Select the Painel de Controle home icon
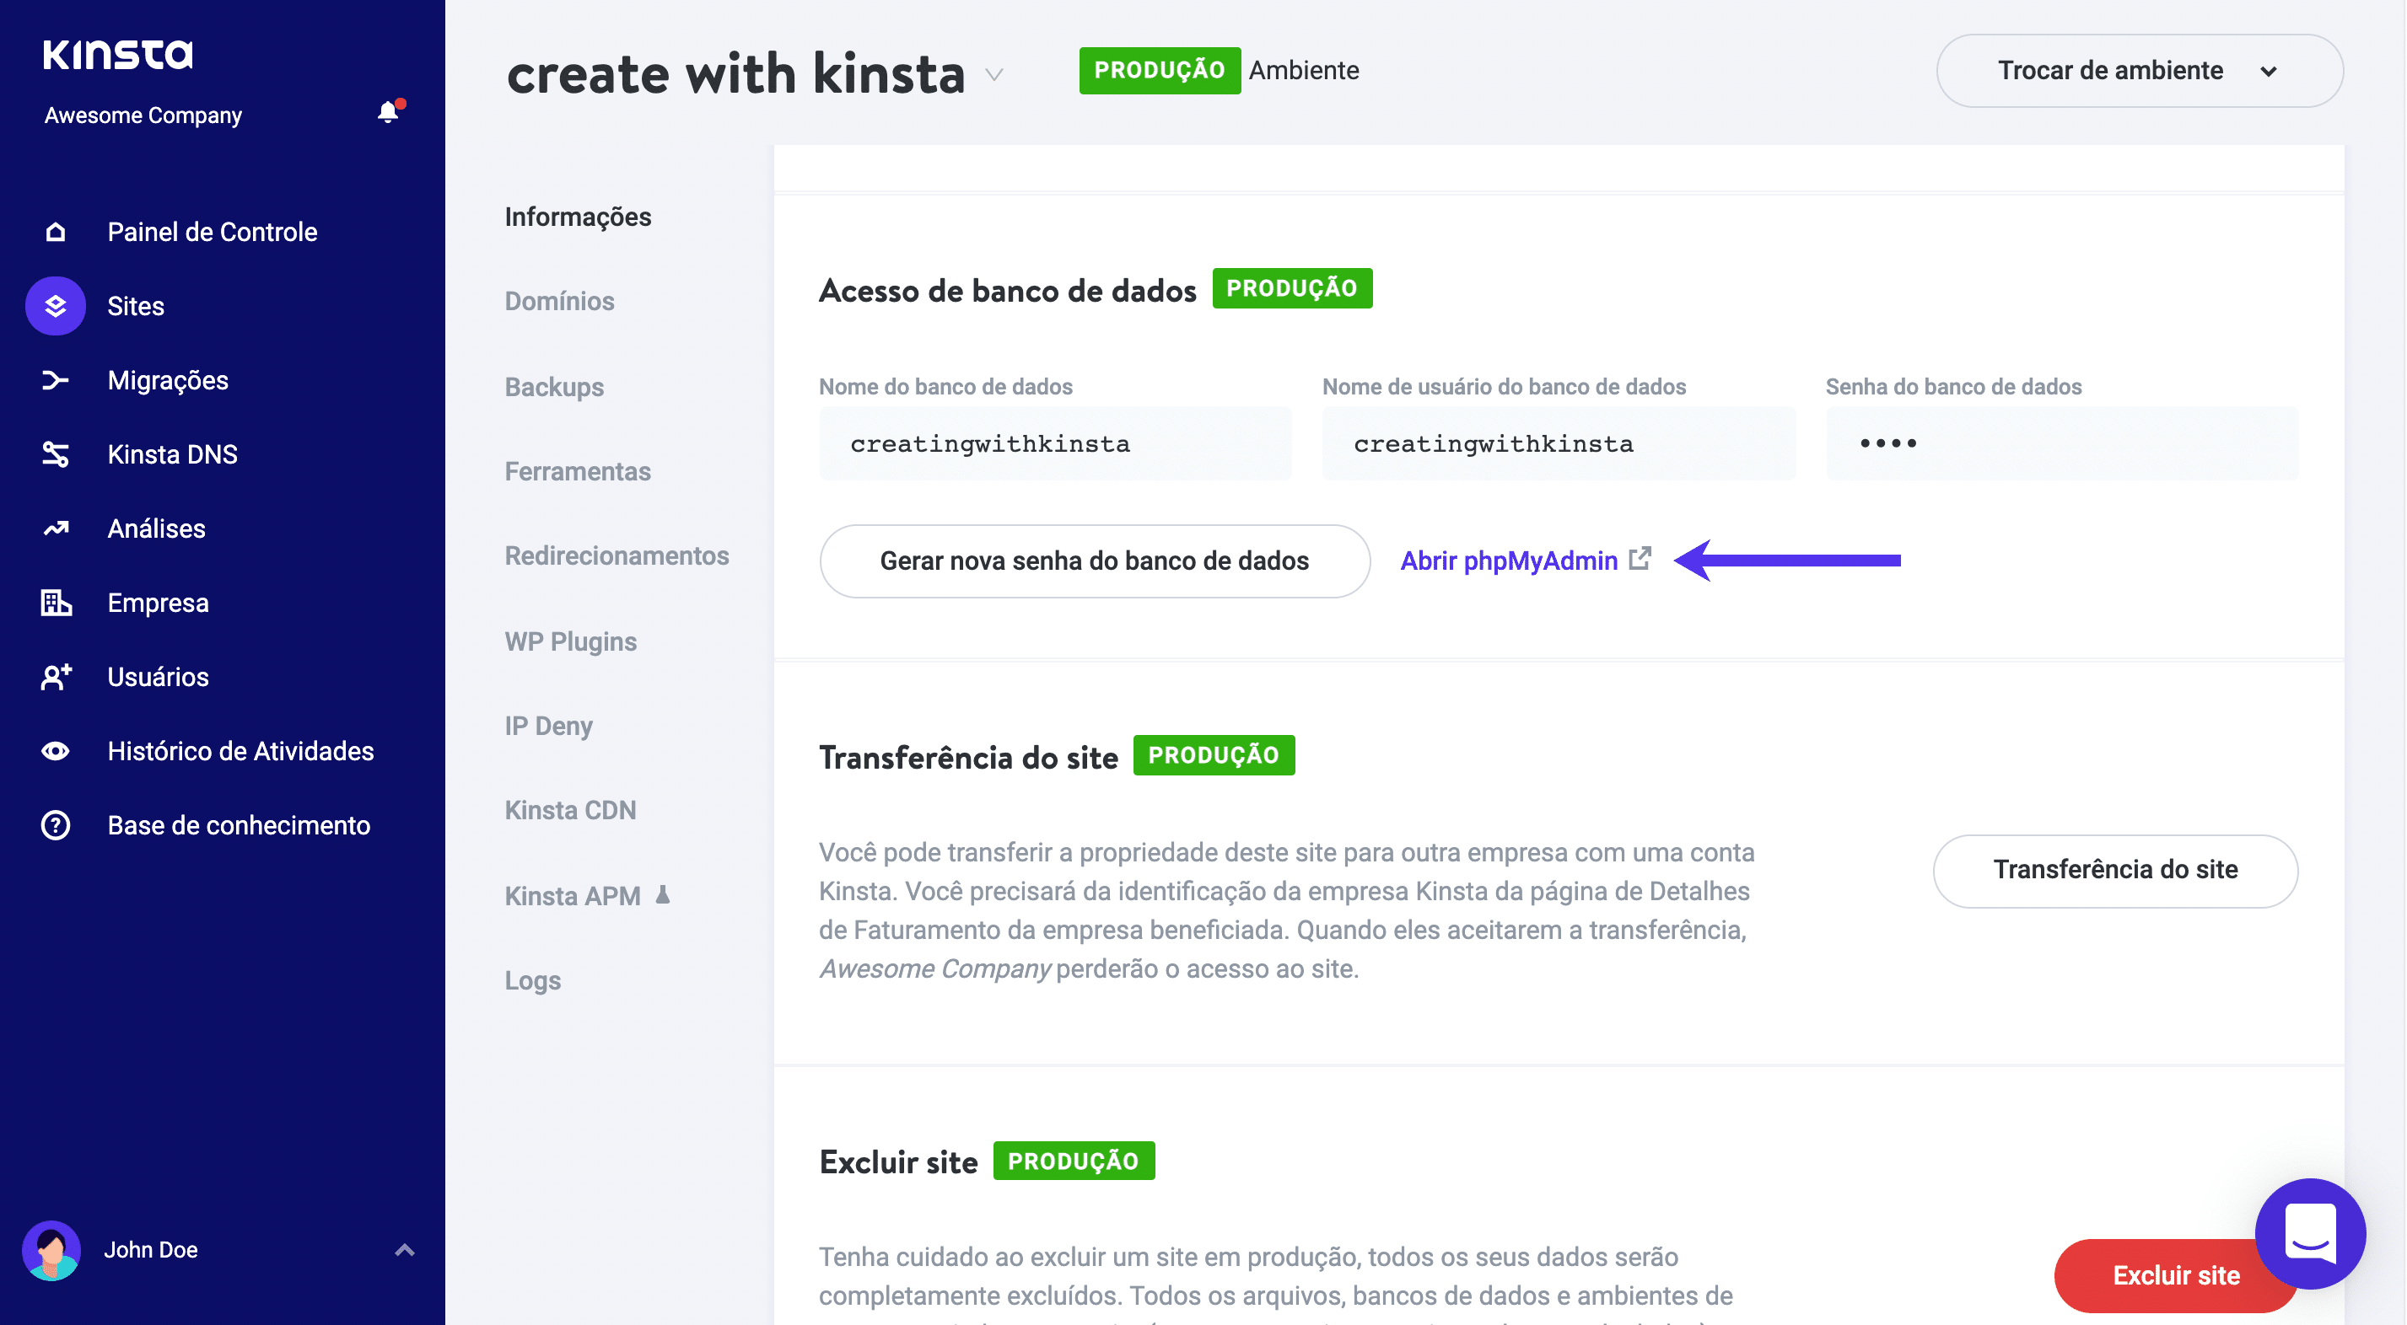This screenshot has width=2407, height=1325. tap(54, 232)
